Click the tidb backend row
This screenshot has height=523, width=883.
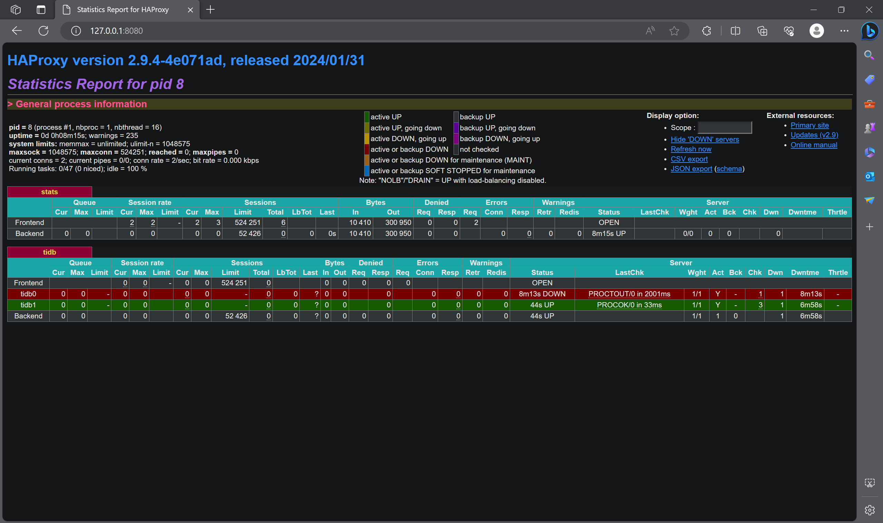tap(27, 316)
